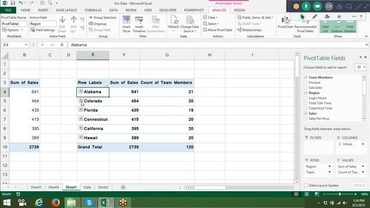Open Recommended PivotTables

point(305,26)
